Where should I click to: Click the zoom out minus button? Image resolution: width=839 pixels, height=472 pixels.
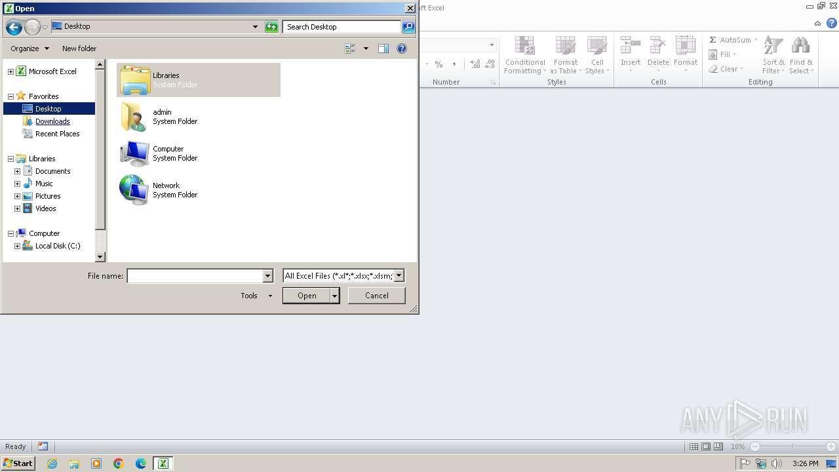[x=754, y=446]
